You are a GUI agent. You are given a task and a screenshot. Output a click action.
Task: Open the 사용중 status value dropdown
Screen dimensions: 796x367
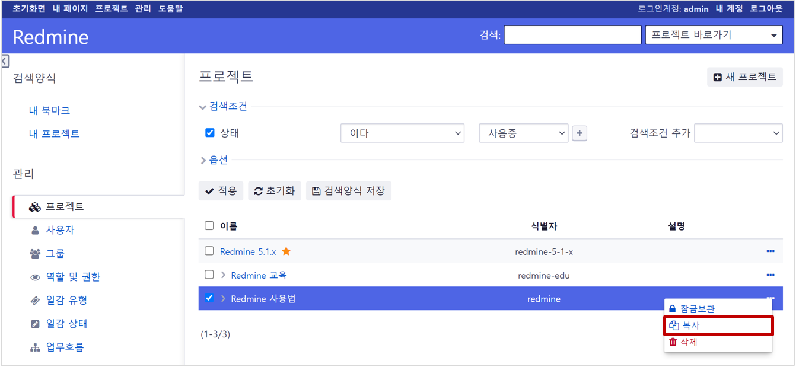point(524,133)
